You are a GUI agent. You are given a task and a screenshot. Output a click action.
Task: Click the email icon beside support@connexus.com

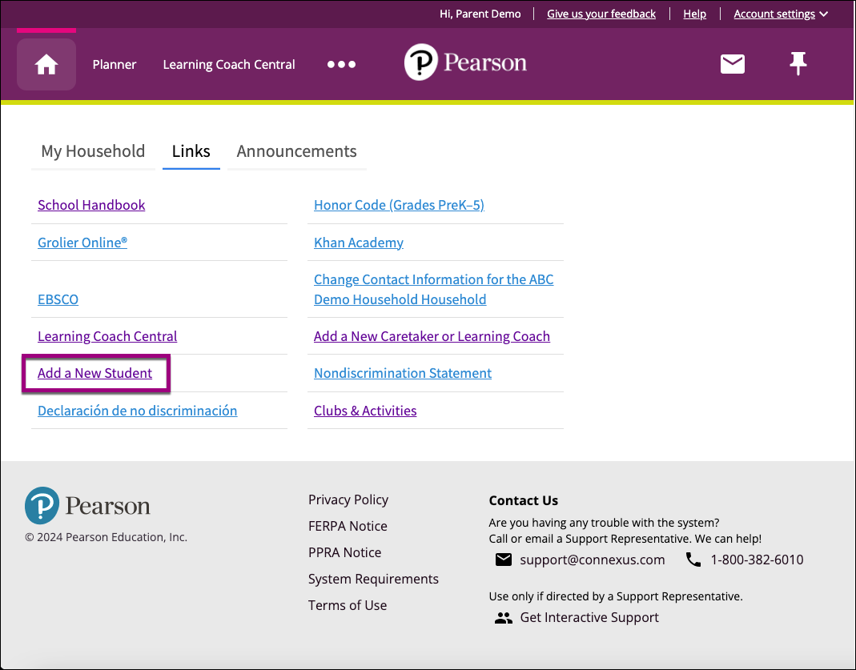[503, 560]
